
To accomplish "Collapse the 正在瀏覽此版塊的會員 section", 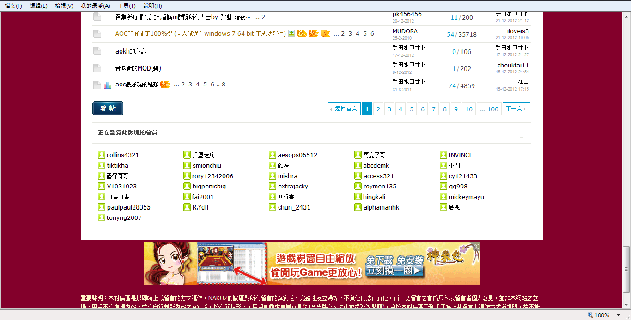I will tap(522, 137).
